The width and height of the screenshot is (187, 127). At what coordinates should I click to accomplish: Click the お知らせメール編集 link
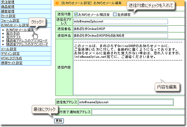[x=20, y=30]
